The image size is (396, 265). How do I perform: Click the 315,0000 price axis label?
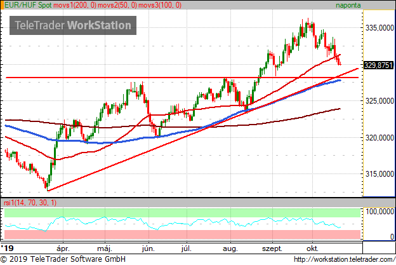(x=379, y=173)
